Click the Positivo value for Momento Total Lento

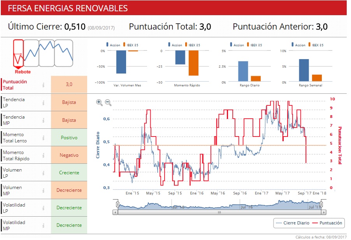click(x=69, y=138)
